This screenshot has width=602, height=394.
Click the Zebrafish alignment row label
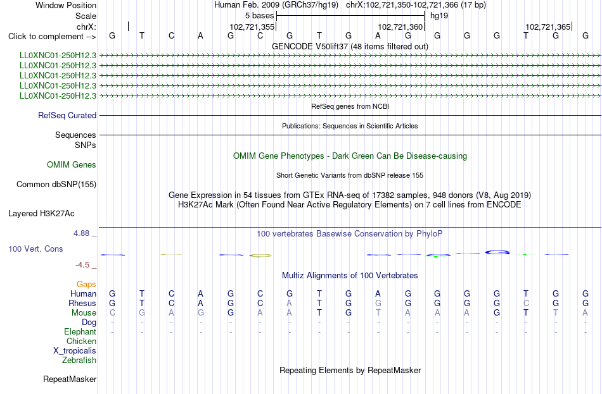point(79,360)
